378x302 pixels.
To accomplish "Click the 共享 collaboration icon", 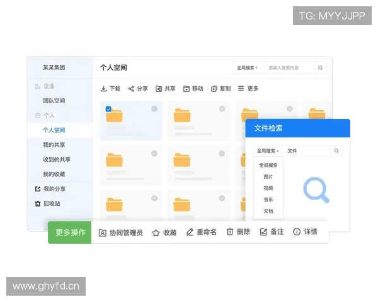I will coord(159,89).
